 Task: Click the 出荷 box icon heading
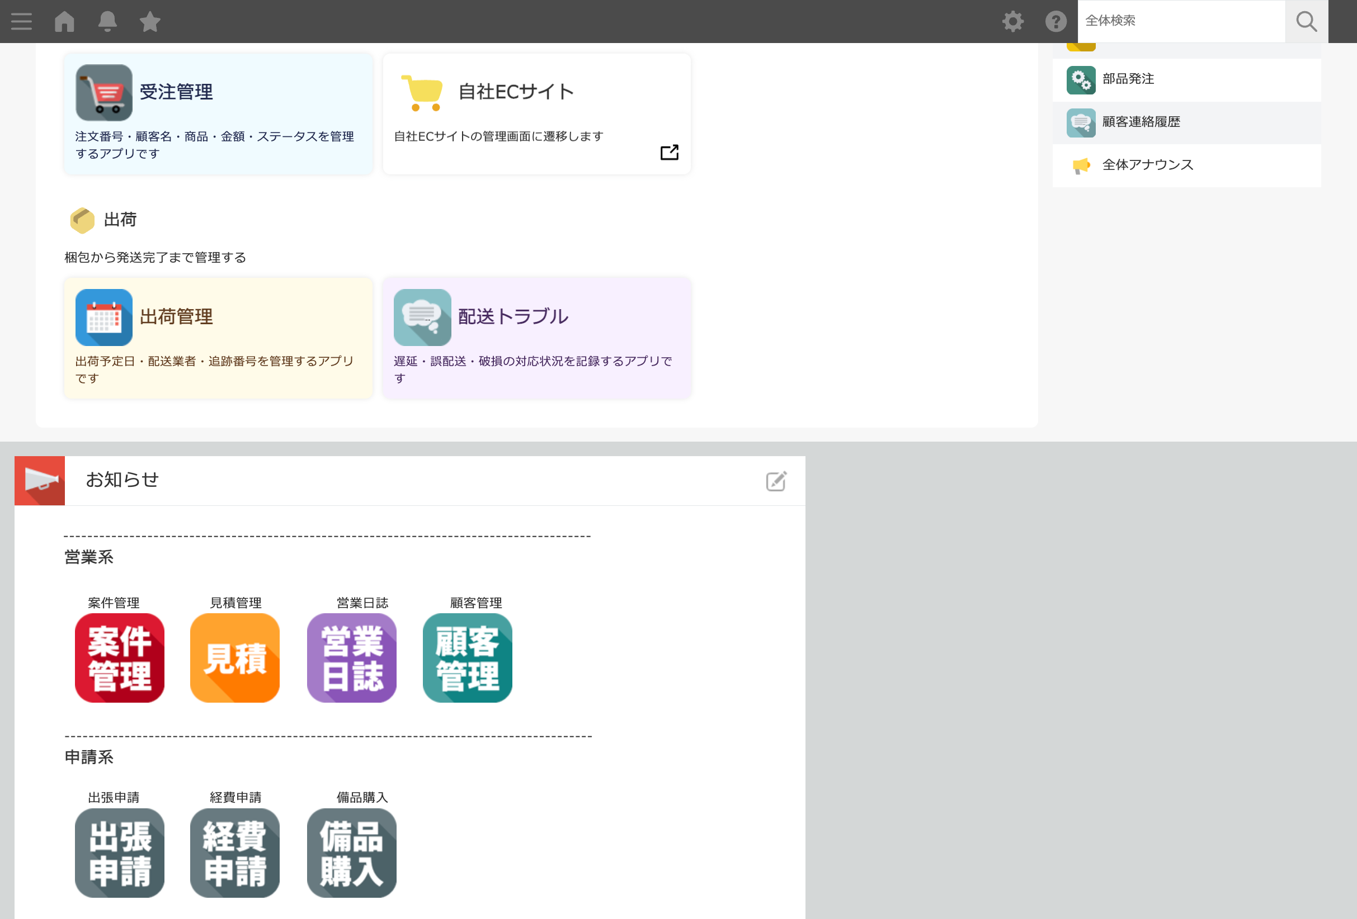point(82,220)
